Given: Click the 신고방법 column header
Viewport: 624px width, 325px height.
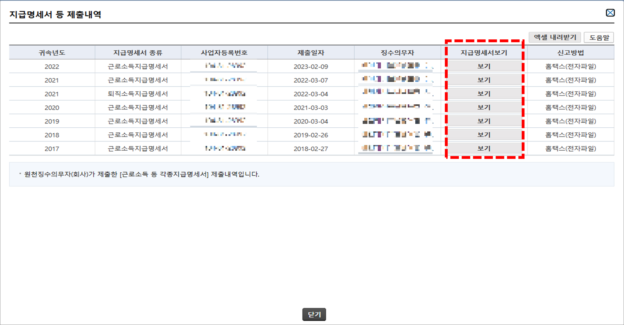Looking at the screenshot, I should (570, 53).
